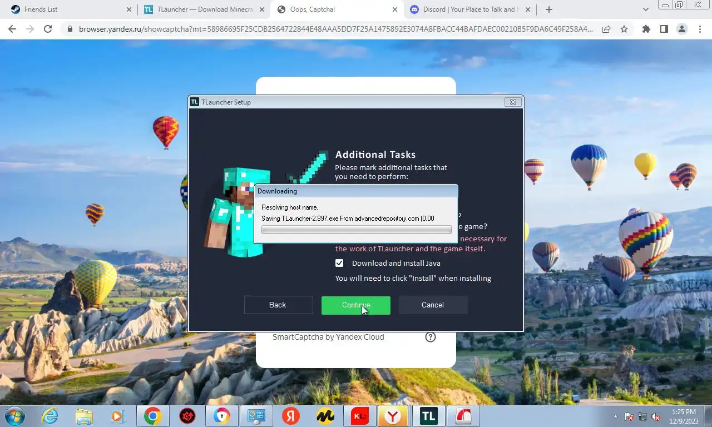Open red Yandex Я icon in taskbar
This screenshot has height=427, width=712.
(291, 416)
